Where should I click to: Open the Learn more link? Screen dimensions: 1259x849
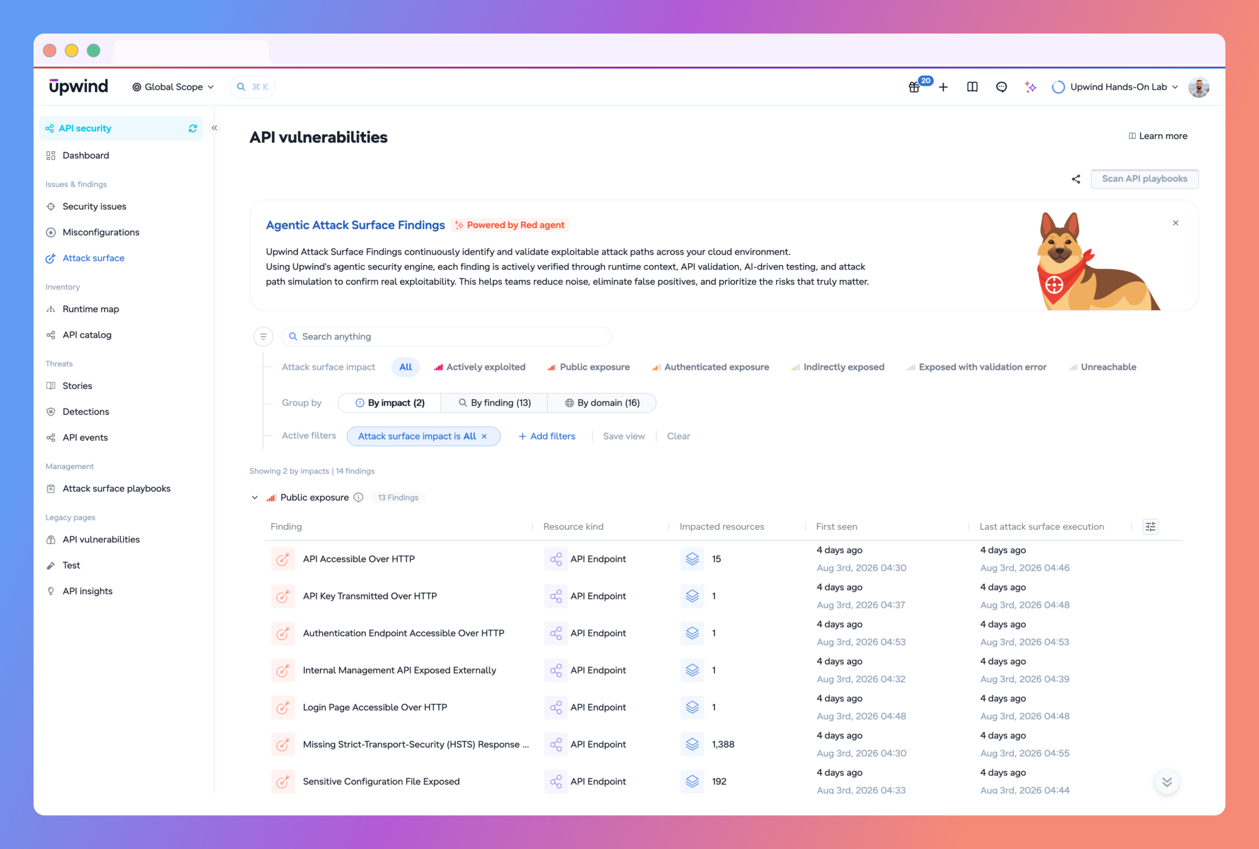[1157, 136]
